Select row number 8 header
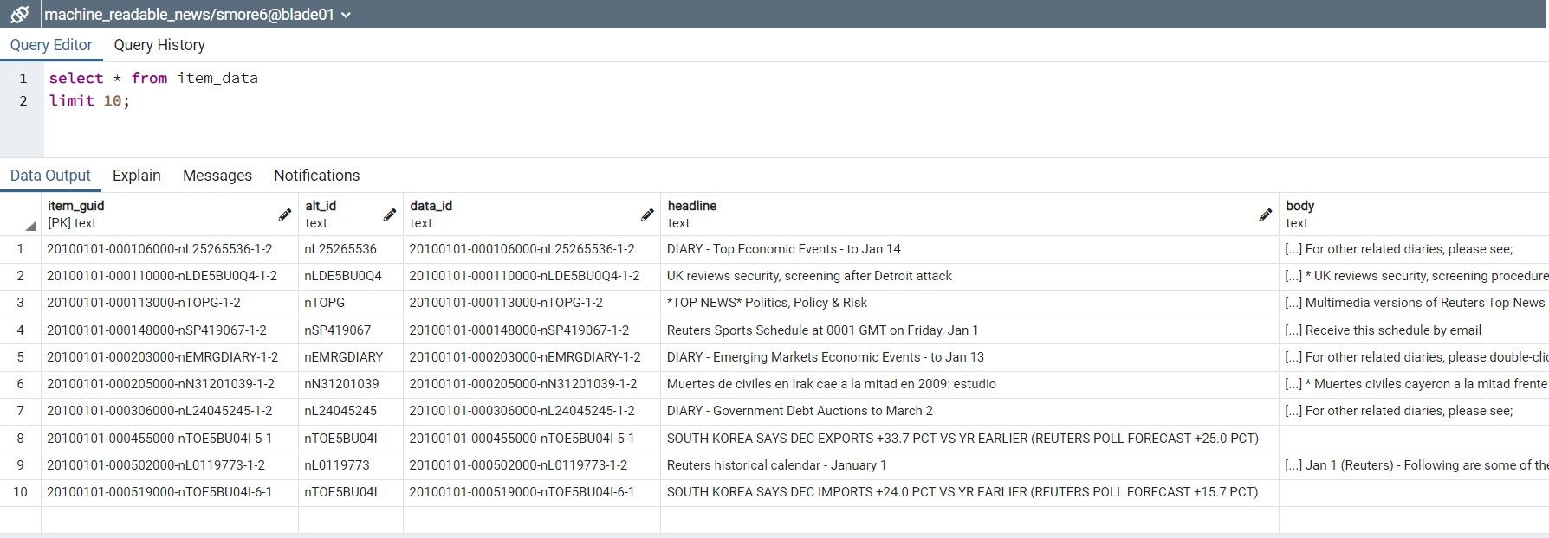Viewport: 1549px width, 538px height. 20,439
